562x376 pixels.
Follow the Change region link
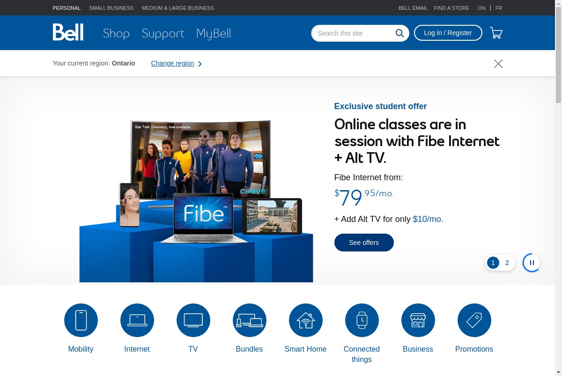coord(172,63)
